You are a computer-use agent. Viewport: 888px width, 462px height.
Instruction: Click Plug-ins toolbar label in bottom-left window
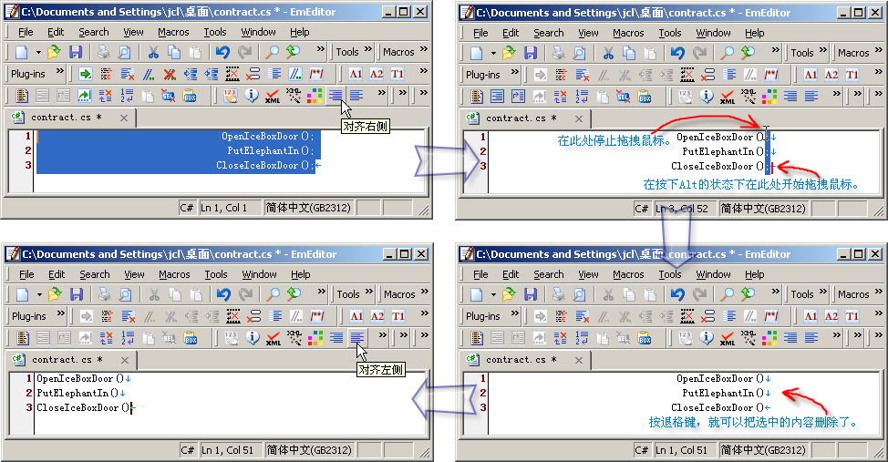(x=29, y=316)
